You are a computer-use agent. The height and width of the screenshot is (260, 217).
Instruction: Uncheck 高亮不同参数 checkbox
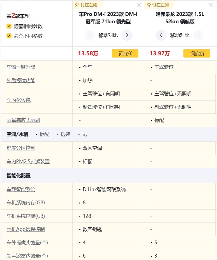(x=9, y=36)
